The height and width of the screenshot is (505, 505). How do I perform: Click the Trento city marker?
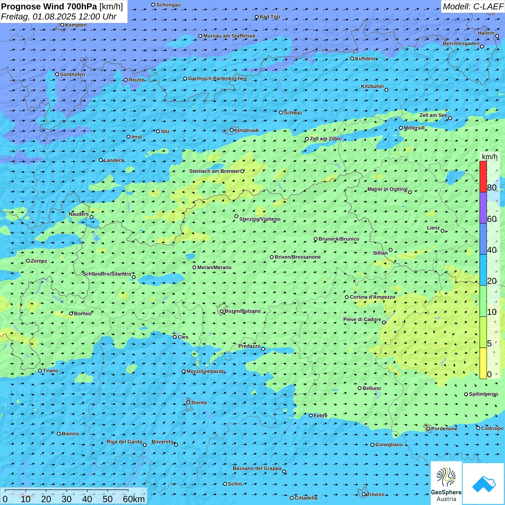188,403
